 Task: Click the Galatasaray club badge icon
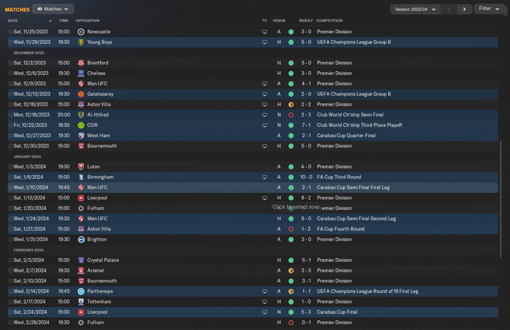81,94
